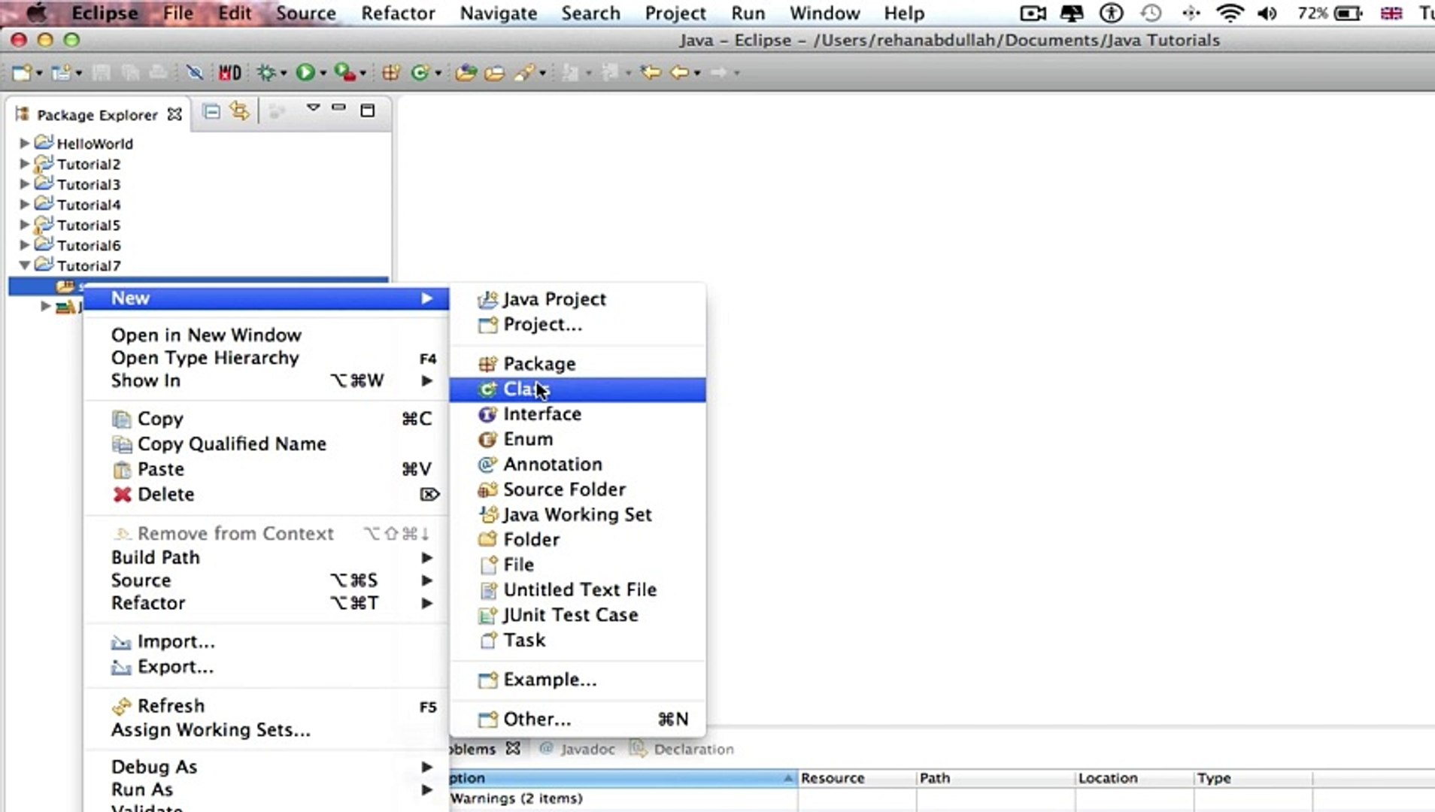Choose Folder in the New submenu
1435x812 pixels.
pos(577,540)
